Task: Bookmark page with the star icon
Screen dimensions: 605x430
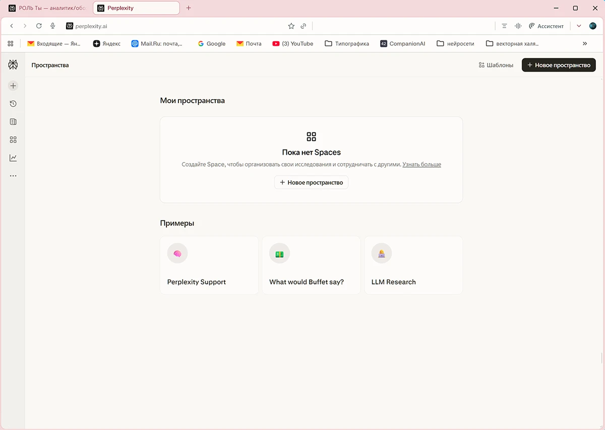Action: click(x=291, y=26)
